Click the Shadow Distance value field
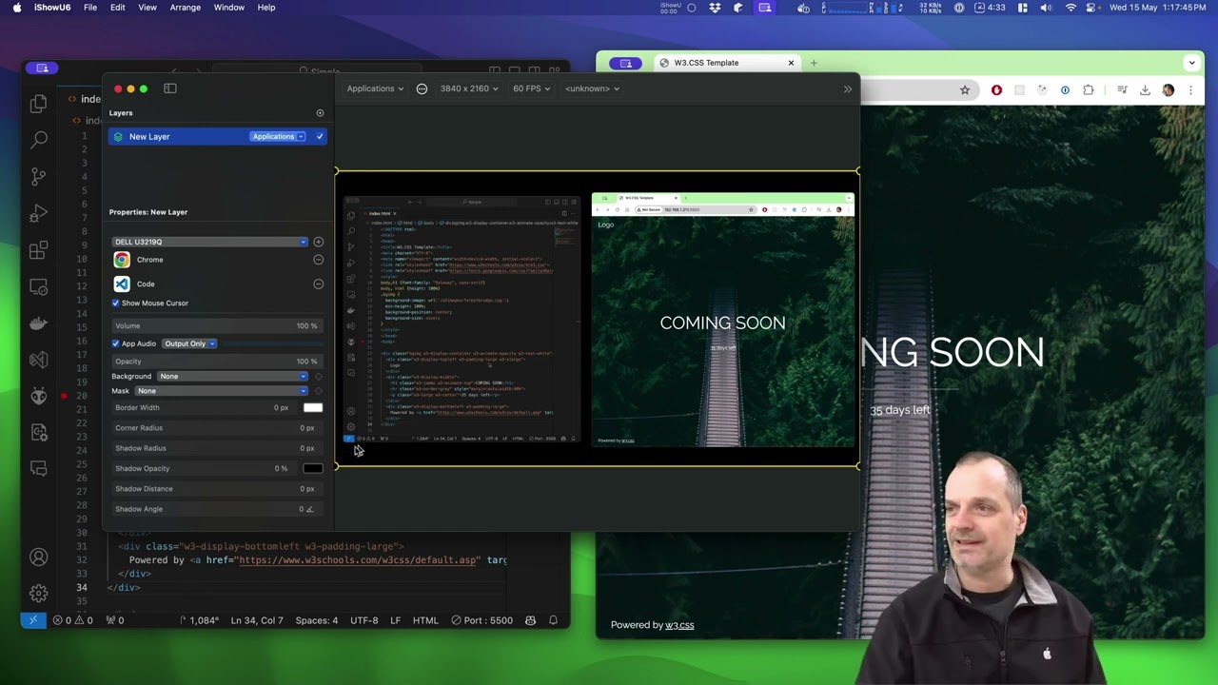 (x=216, y=489)
